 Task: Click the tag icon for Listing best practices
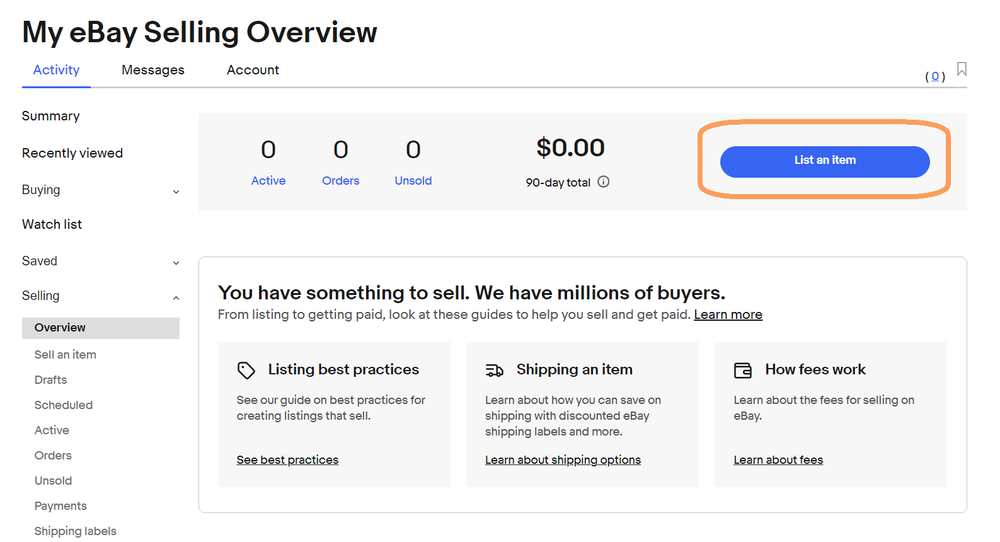pyautogui.click(x=246, y=370)
